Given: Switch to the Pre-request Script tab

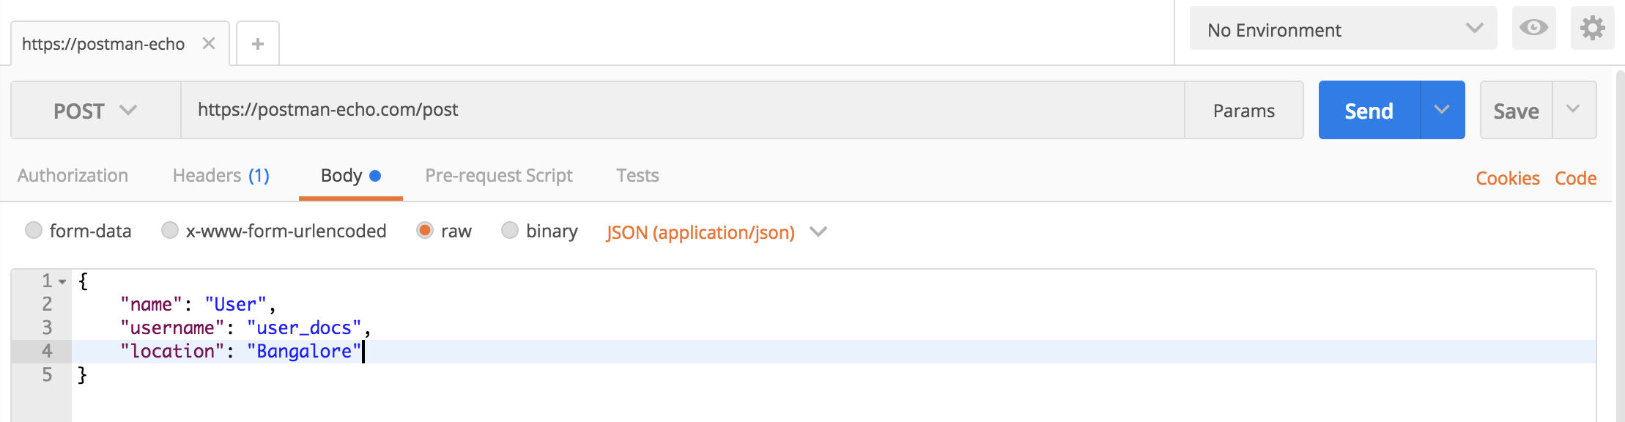Looking at the screenshot, I should point(499,176).
